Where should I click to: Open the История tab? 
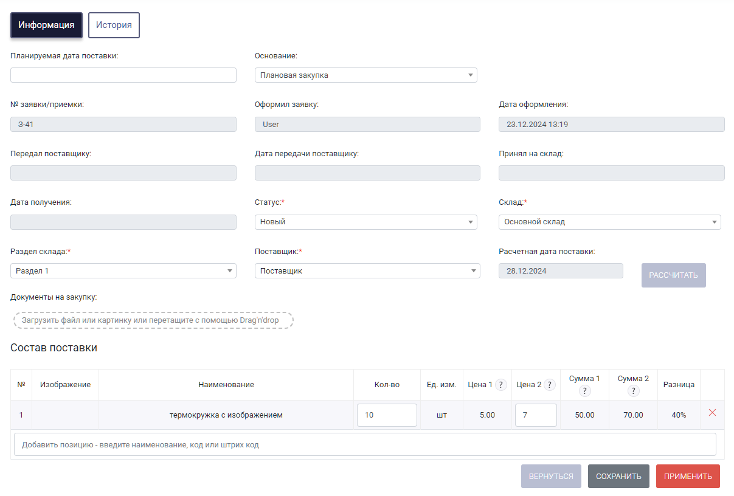point(114,25)
